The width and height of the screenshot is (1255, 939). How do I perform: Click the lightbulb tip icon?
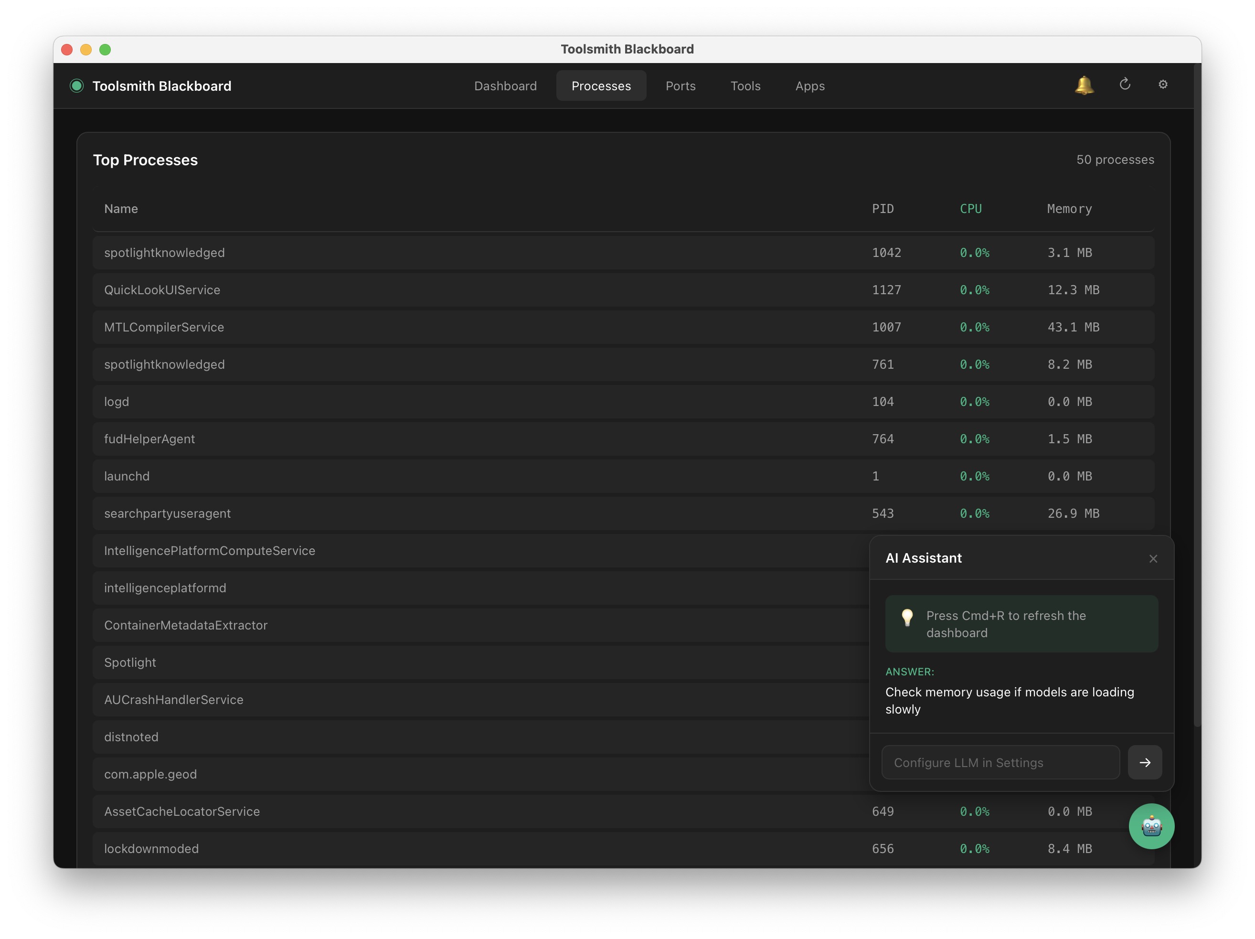(907, 617)
